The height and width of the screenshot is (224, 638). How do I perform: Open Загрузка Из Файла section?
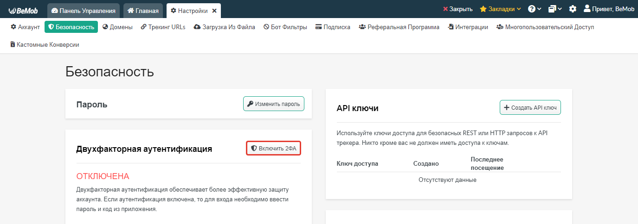tap(225, 27)
